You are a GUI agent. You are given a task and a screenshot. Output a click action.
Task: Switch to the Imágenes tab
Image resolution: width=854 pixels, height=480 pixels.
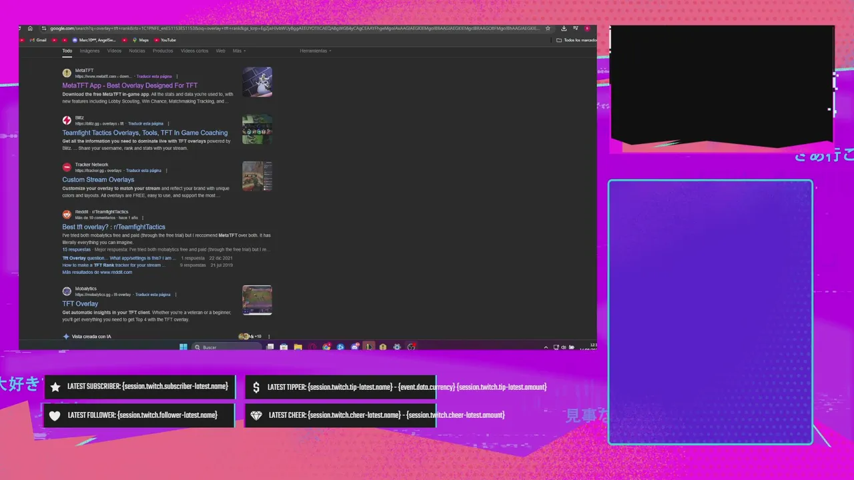(x=89, y=51)
